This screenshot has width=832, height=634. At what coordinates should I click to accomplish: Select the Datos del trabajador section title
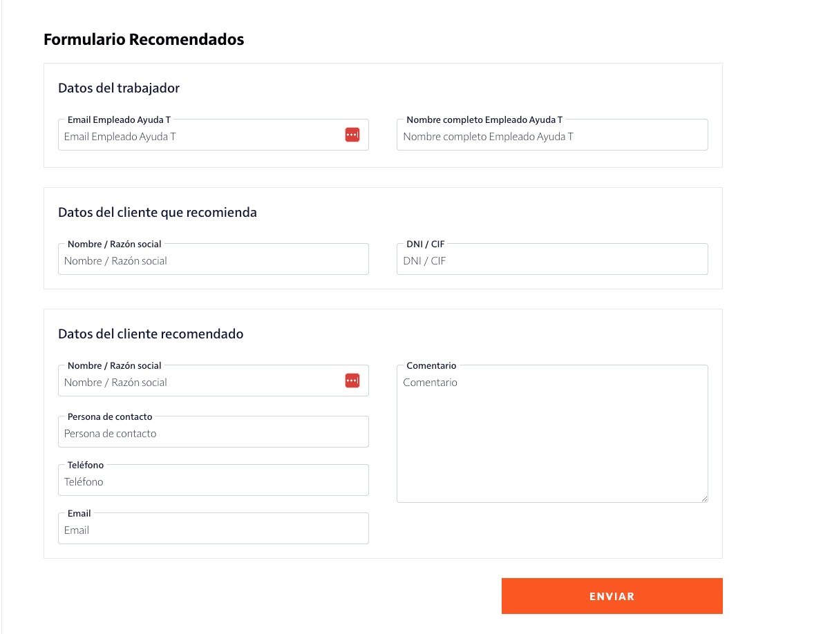tap(119, 88)
